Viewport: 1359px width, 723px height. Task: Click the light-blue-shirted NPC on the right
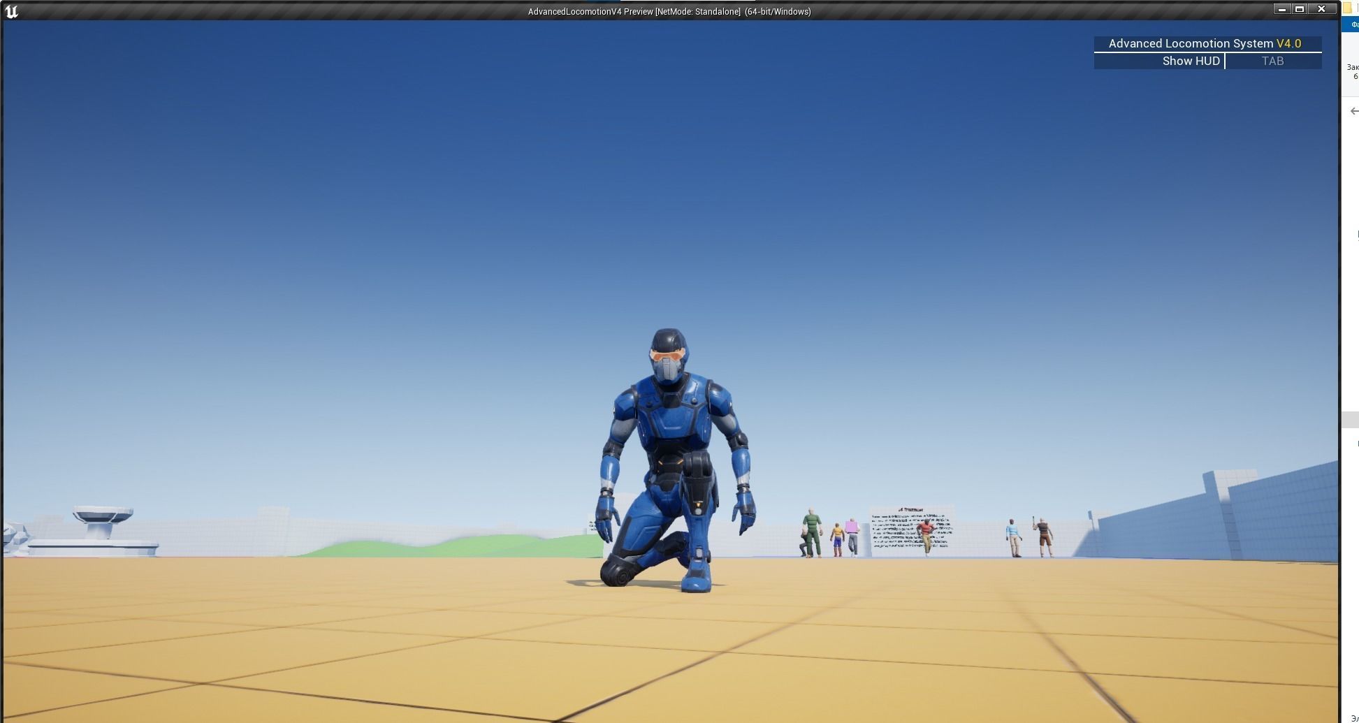point(1013,538)
